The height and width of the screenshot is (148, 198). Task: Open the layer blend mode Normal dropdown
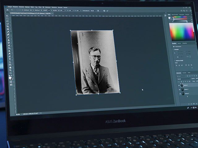184,79
